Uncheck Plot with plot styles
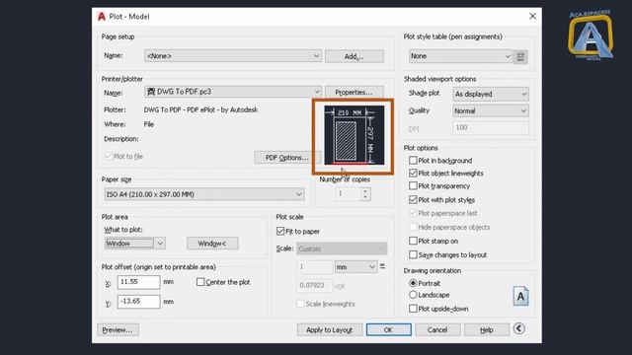632x355 pixels. coord(413,199)
